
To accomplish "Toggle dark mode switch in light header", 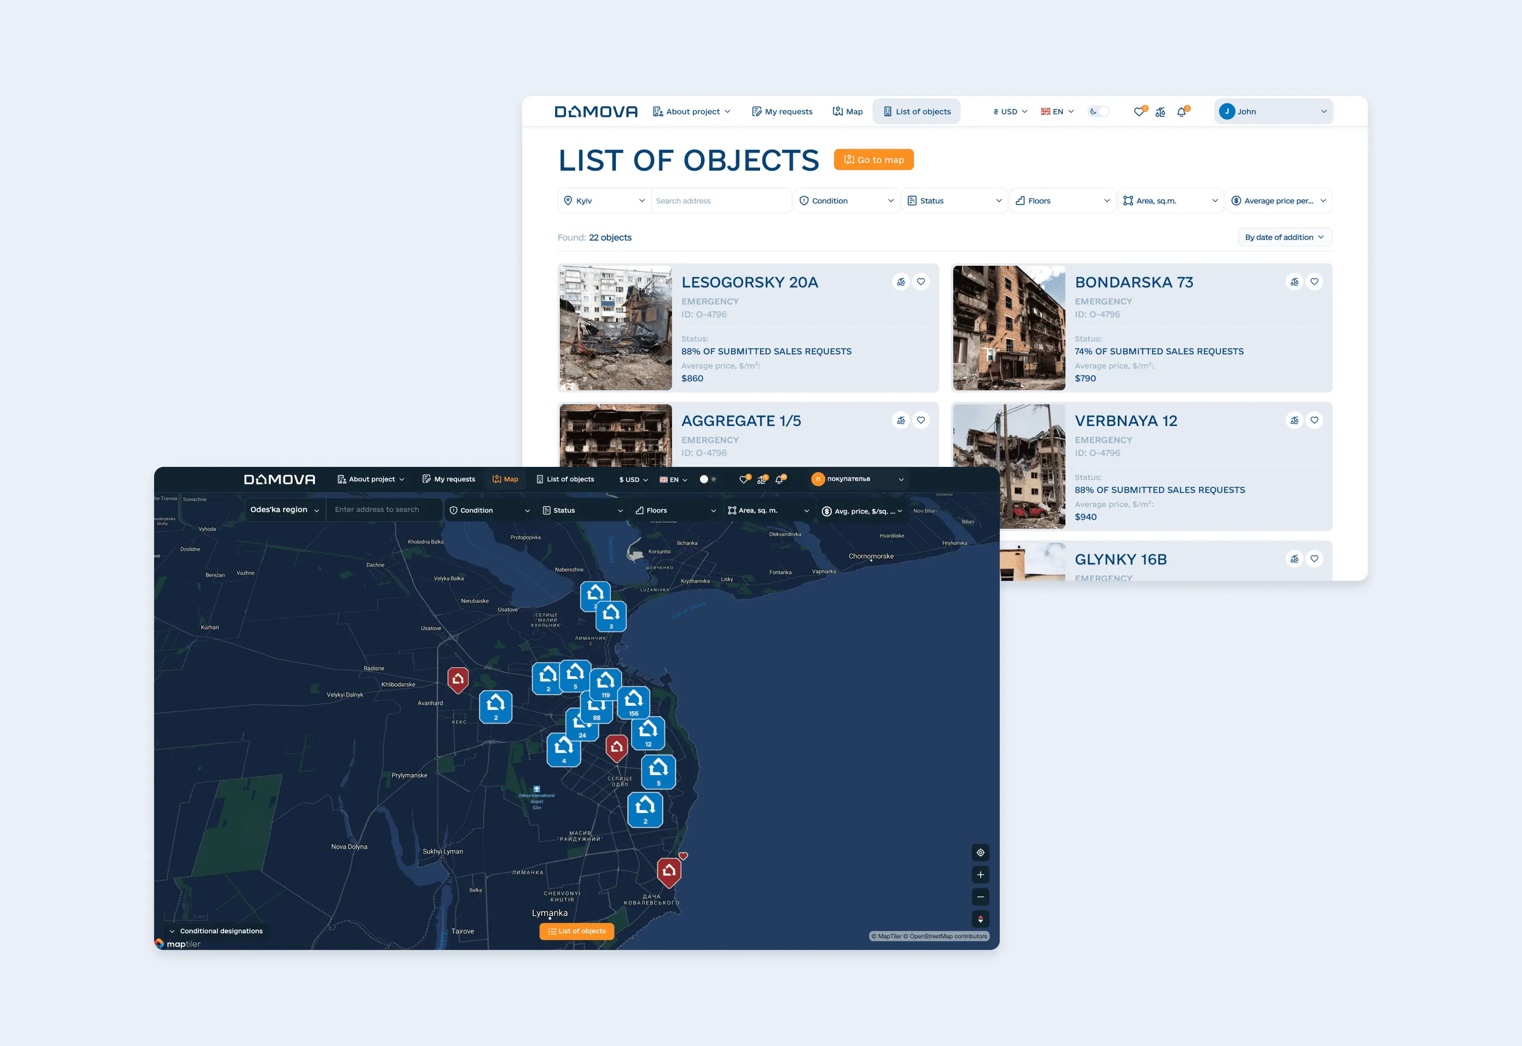I will pos(1099,111).
